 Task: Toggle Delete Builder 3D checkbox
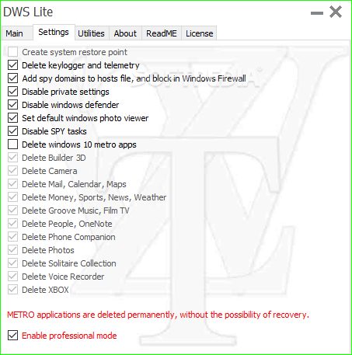12,158
